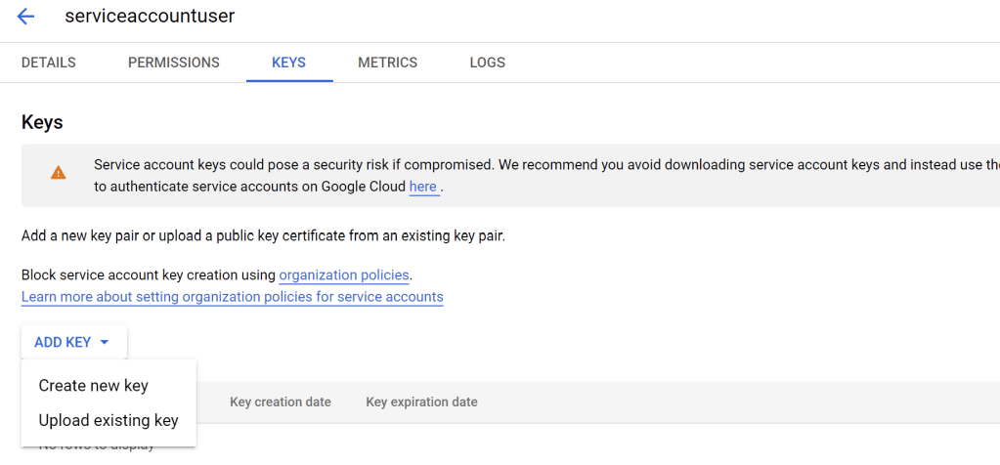Select the Keys tab
Viewport: 1000px width, 465px height.
(x=288, y=63)
